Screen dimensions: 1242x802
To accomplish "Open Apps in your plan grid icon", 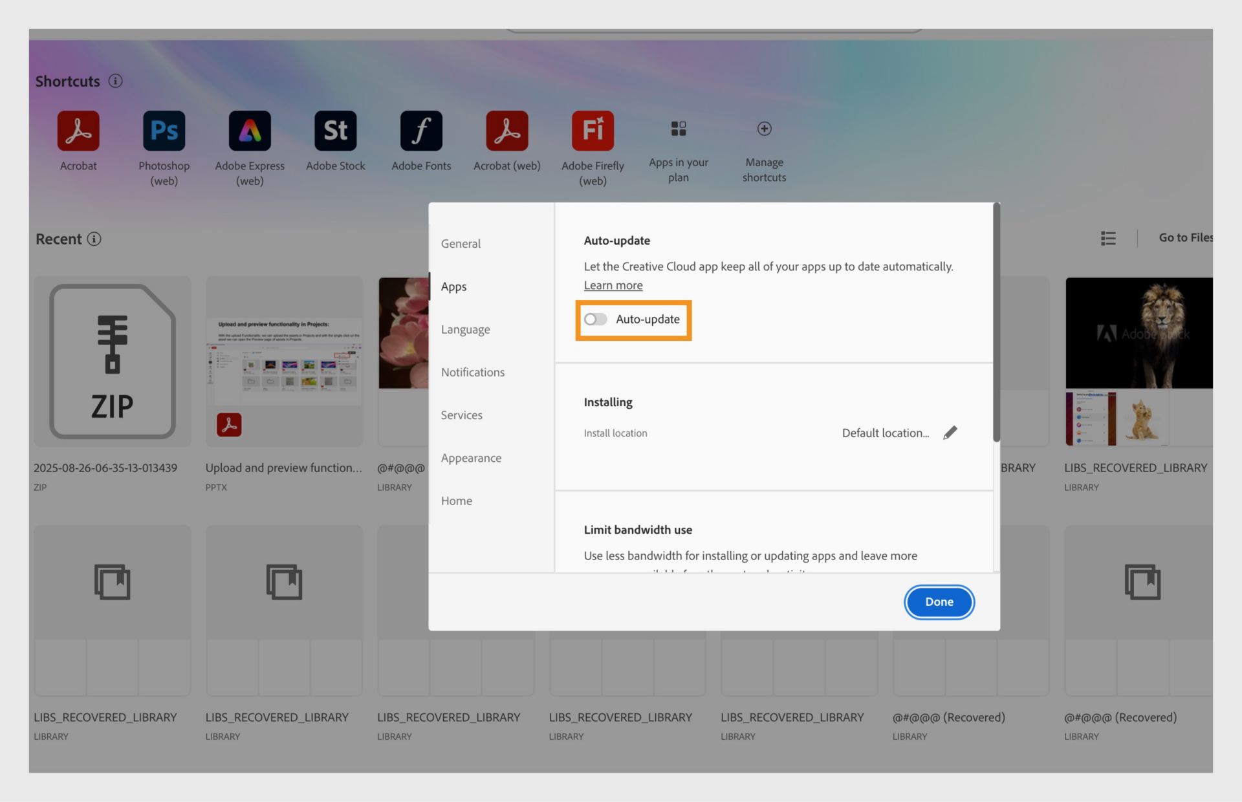I will tap(678, 129).
